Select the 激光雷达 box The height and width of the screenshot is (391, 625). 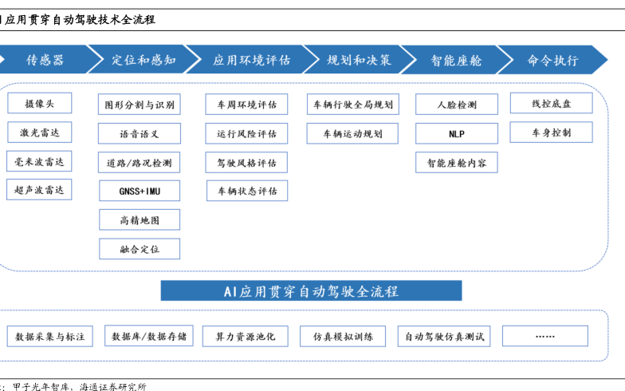click(39, 132)
